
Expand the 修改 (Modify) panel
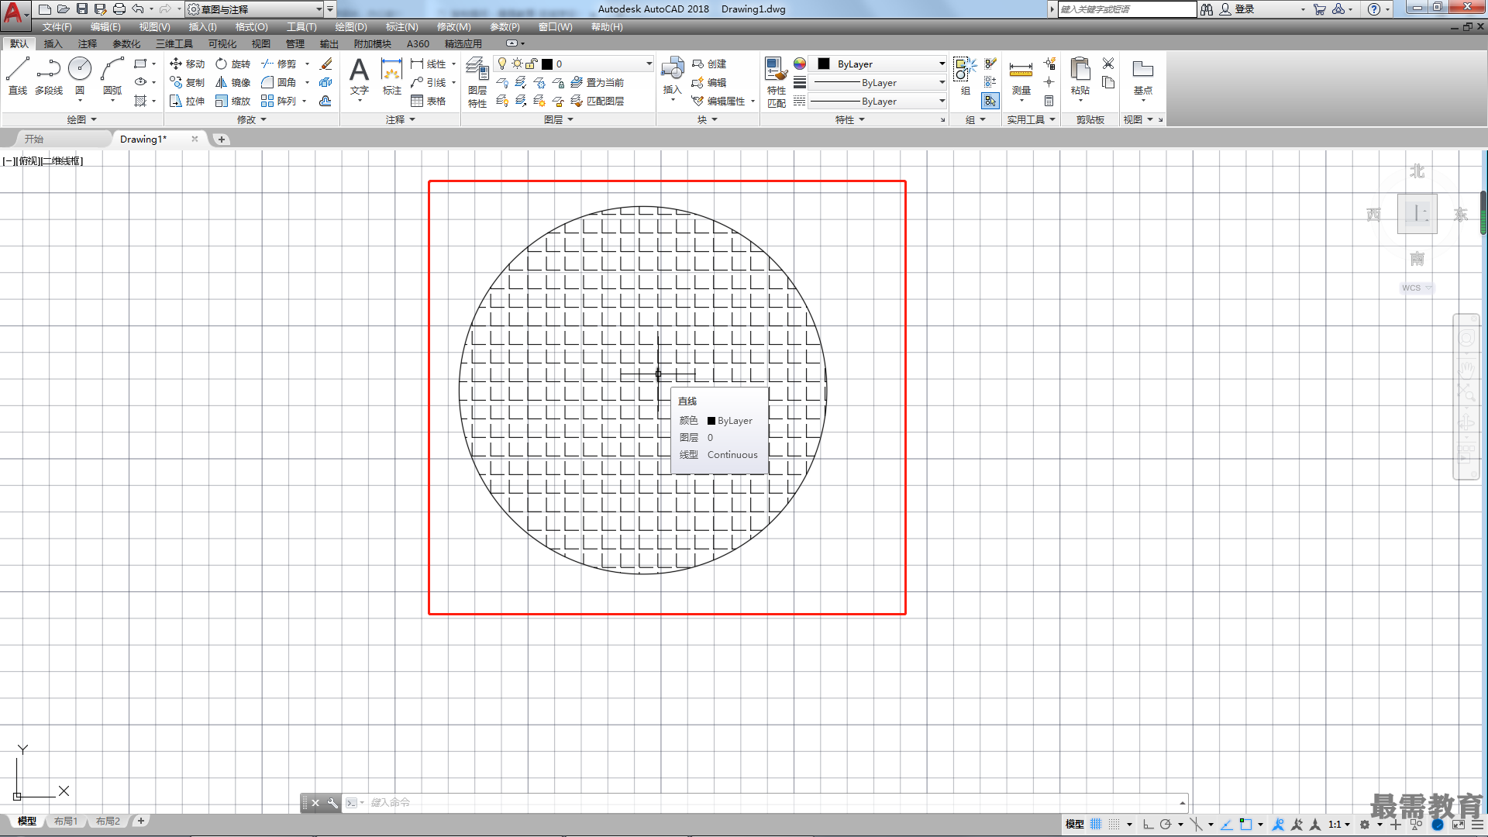[x=251, y=119]
